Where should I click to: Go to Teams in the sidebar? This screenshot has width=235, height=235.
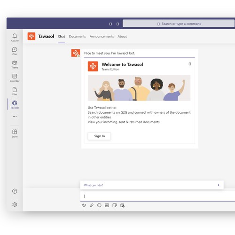[x=15, y=64]
